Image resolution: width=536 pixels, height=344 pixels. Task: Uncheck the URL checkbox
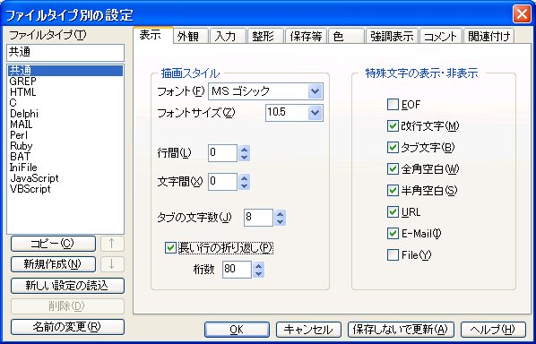393,212
